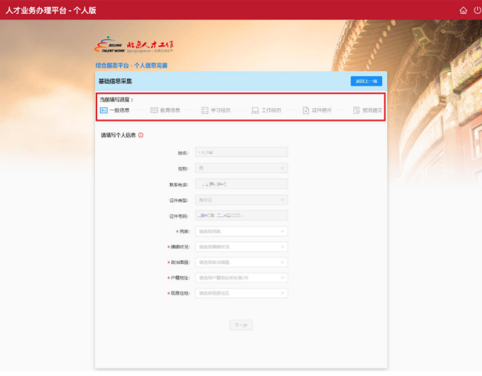Open the 综合服务平台 breadcrumb link
Viewport: 482px width, 376px height.
pos(112,66)
